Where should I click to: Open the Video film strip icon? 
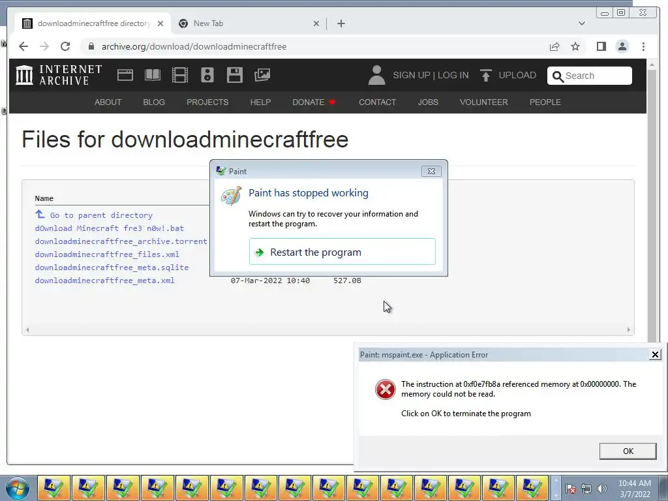180,75
